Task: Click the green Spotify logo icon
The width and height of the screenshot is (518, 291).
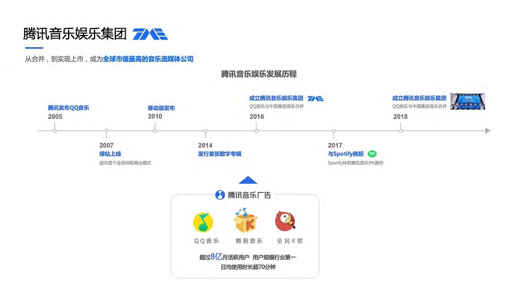Action: (372, 154)
